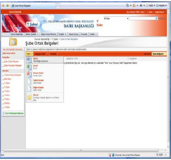171x160 pixels.
Task: Open the Karşıya Yükle dropdown
Action: point(47,54)
